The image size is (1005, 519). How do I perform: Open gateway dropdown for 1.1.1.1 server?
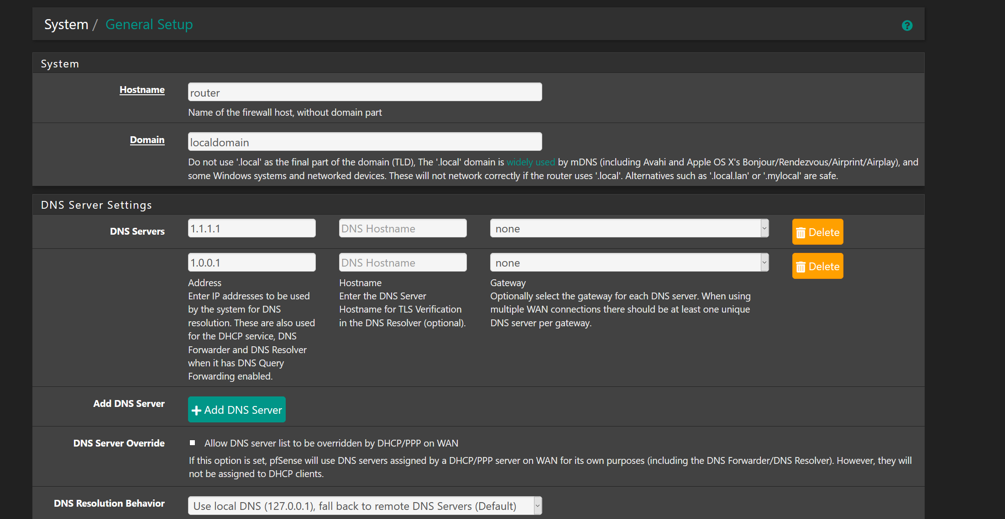[x=629, y=228]
